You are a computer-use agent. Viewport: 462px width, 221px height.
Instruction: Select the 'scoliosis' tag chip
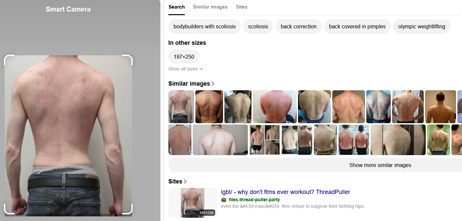pos(258,26)
